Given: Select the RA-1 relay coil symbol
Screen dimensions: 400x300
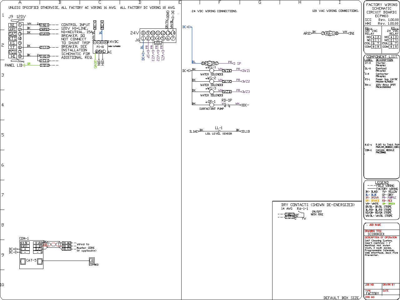Looking at the screenshot, I should 330,33.
